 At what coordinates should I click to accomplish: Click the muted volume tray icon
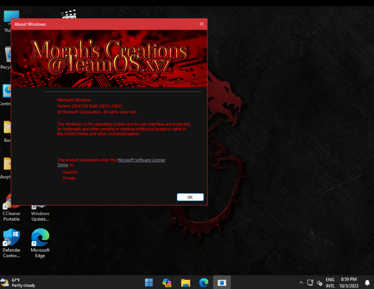coord(319,283)
